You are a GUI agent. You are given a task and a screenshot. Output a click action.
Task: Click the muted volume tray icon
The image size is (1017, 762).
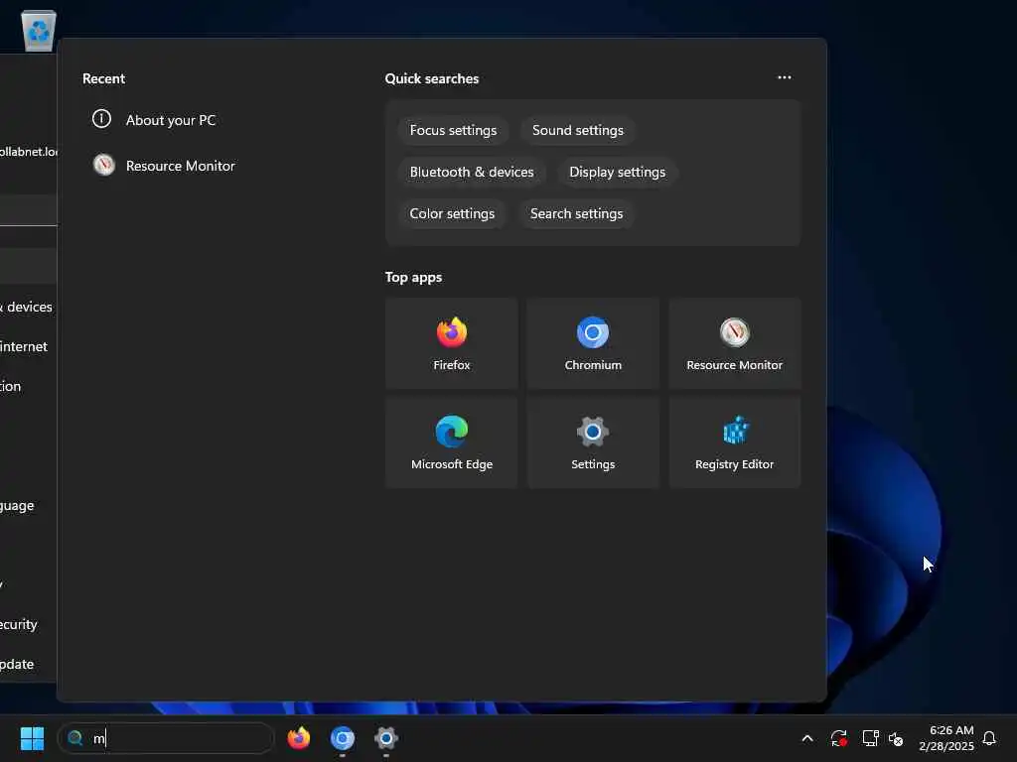(x=896, y=738)
